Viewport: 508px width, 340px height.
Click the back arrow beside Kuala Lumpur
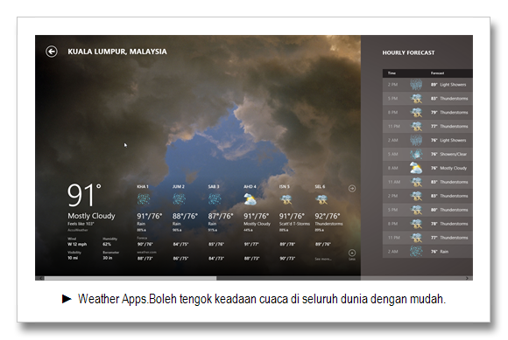pyautogui.click(x=52, y=52)
